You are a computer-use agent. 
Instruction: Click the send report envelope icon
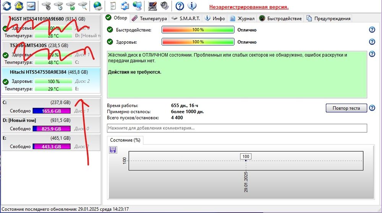[125, 6]
